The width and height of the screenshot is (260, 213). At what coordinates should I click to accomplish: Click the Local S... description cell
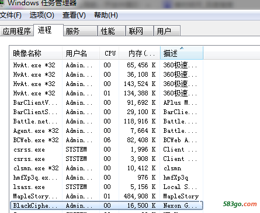click(x=180, y=187)
